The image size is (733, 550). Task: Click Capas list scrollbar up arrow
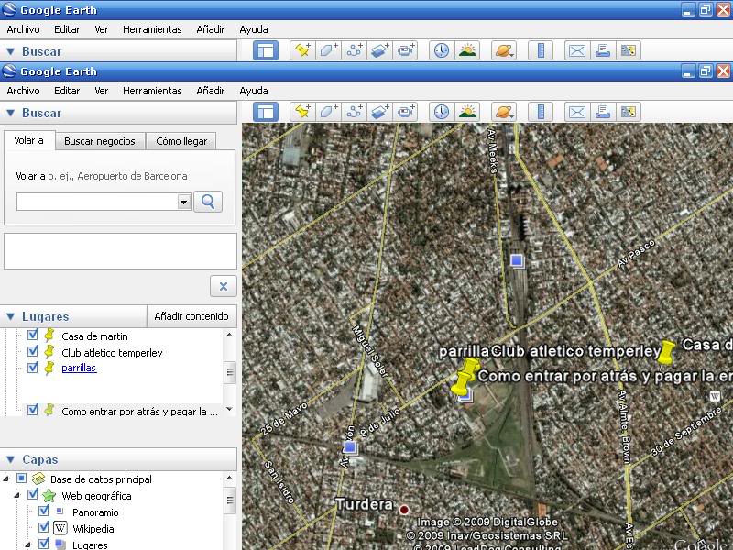click(x=230, y=478)
